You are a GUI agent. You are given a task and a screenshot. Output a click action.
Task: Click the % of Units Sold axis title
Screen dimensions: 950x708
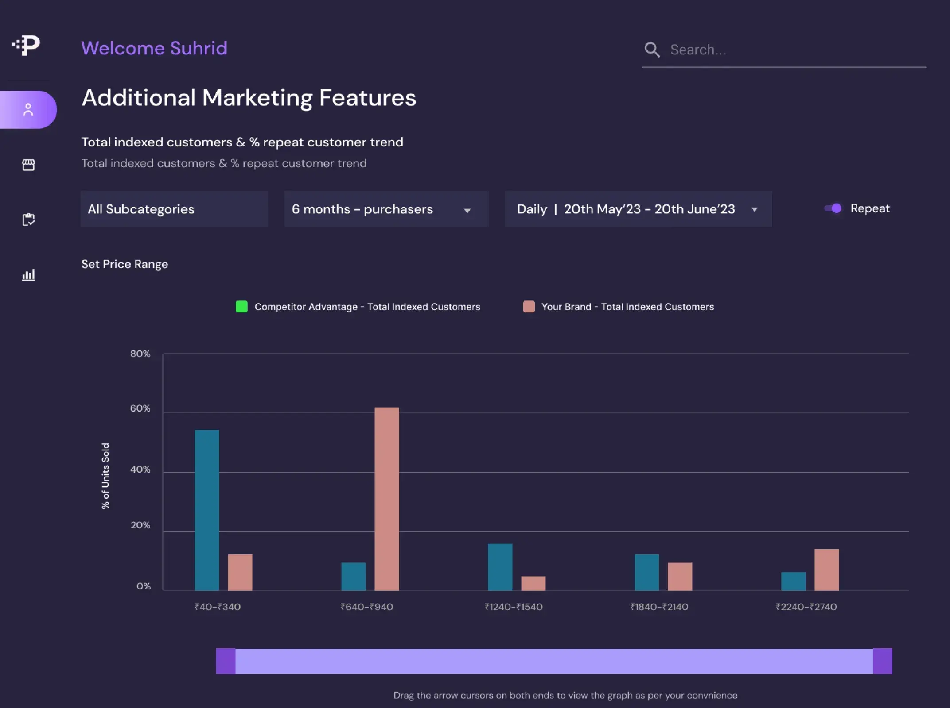pos(105,476)
